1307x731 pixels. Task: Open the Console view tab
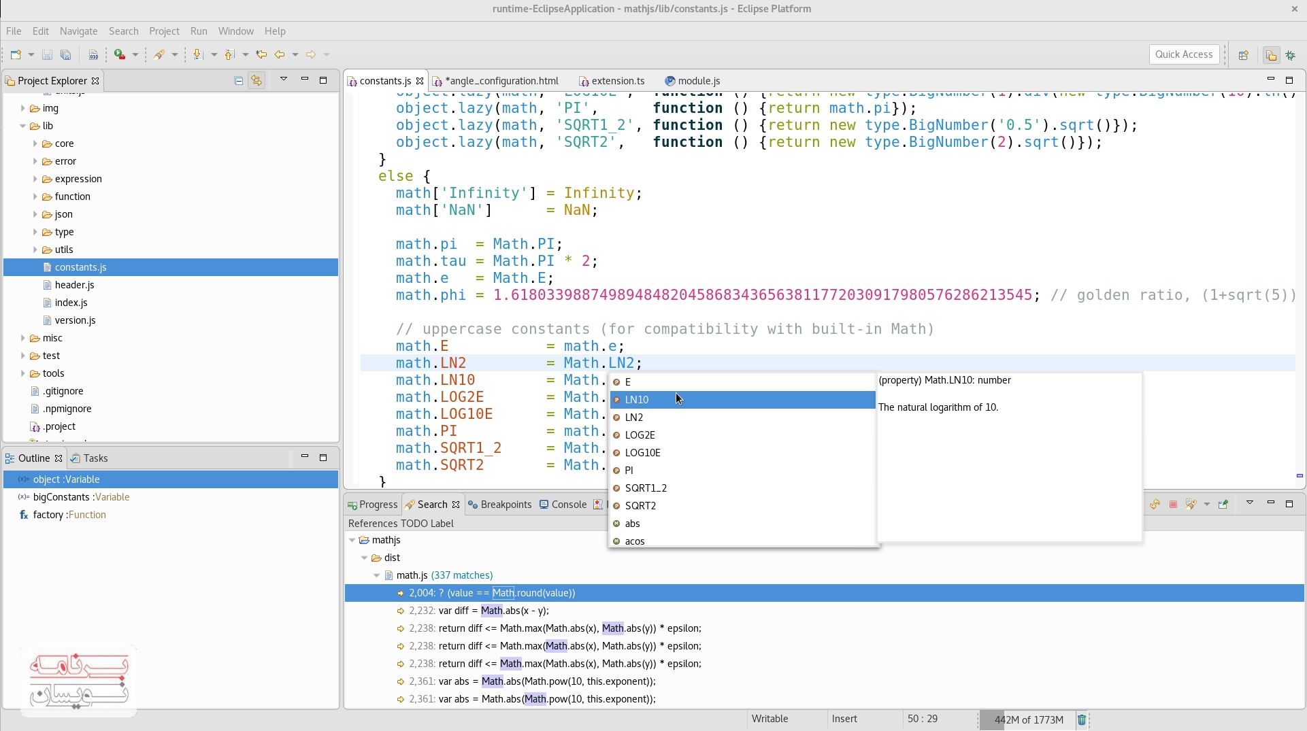563,505
